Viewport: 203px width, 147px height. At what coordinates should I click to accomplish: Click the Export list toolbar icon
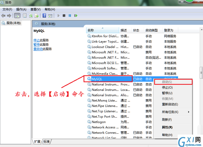coord(37,16)
